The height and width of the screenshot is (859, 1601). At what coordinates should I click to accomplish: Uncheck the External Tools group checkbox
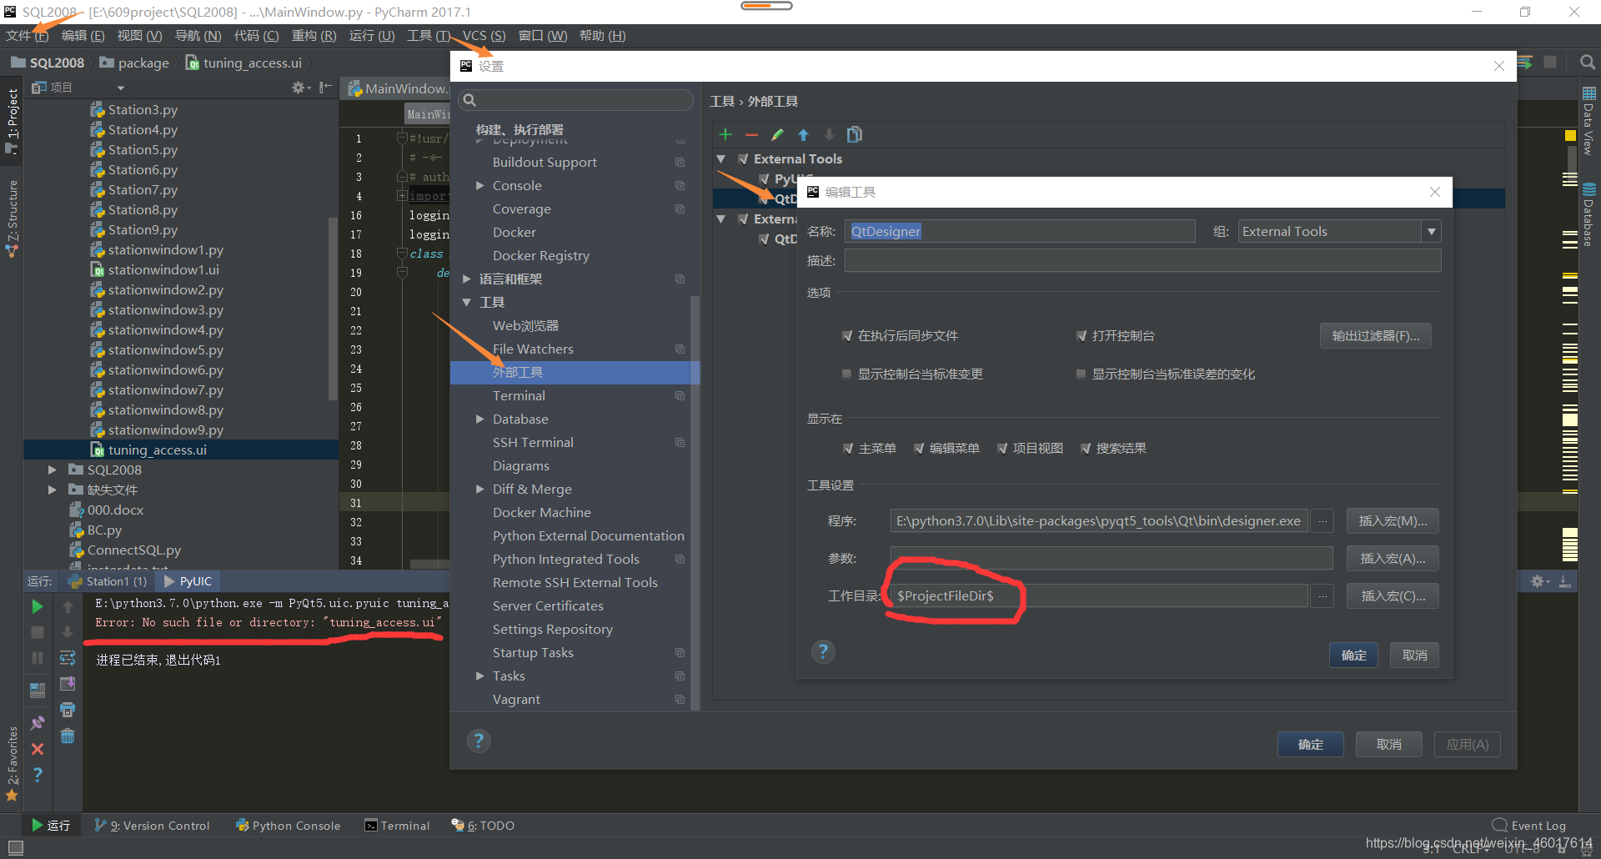click(743, 158)
